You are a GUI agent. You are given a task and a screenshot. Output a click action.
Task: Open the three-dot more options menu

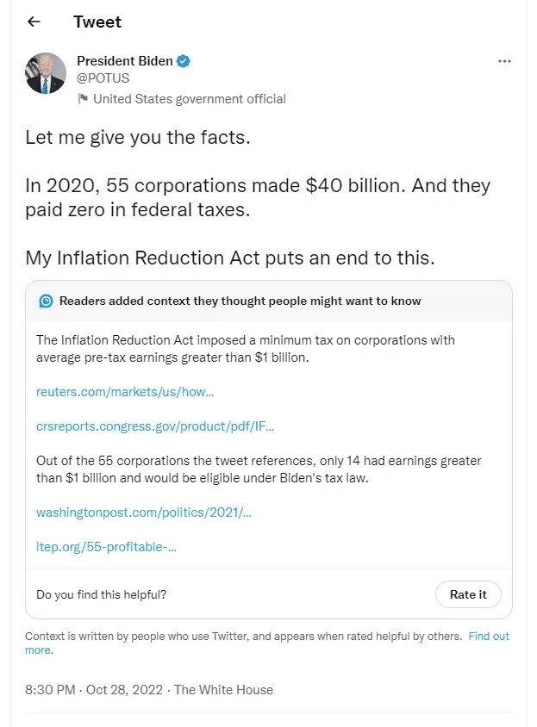(x=505, y=62)
